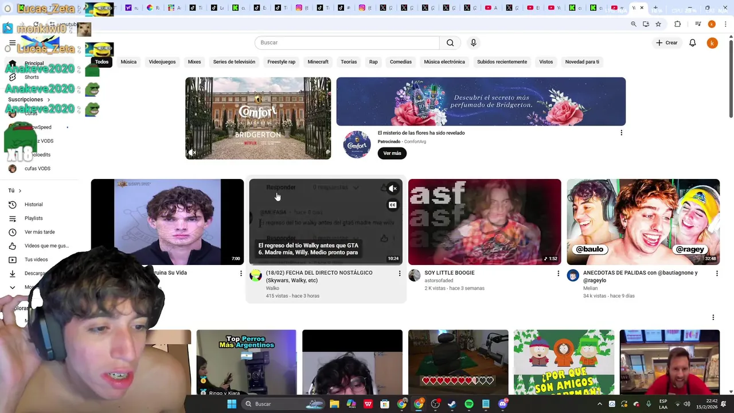The width and height of the screenshot is (734, 413).
Task: Click Ver más on Comfort ad
Action: point(392,153)
